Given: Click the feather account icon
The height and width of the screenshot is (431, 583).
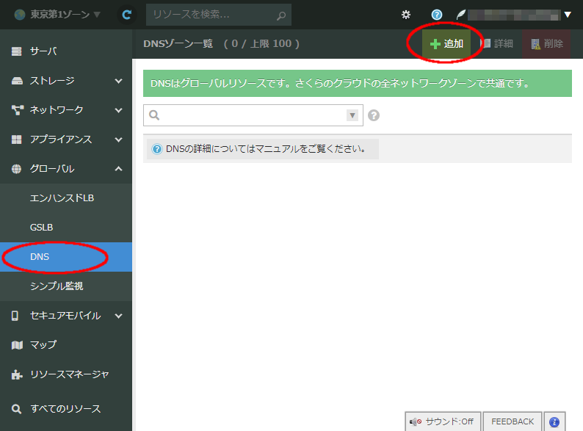Looking at the screenshot, I should (x=461, y=15).
